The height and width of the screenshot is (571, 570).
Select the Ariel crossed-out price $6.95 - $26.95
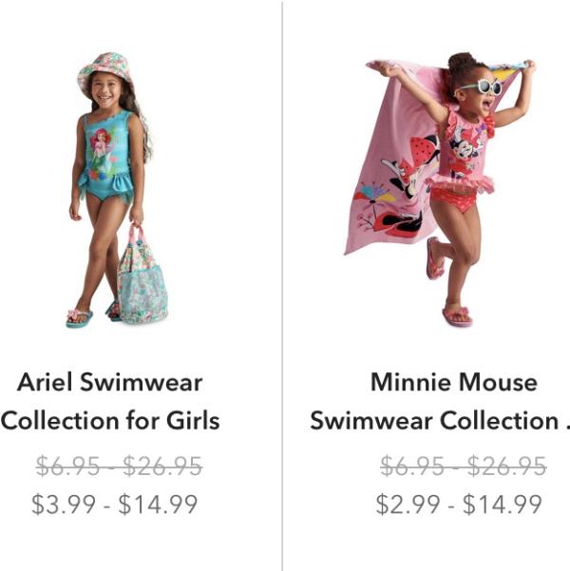[119, 466]
